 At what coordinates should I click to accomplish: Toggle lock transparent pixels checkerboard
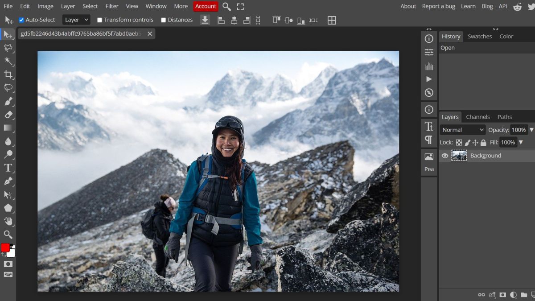(x=459, y=143)
